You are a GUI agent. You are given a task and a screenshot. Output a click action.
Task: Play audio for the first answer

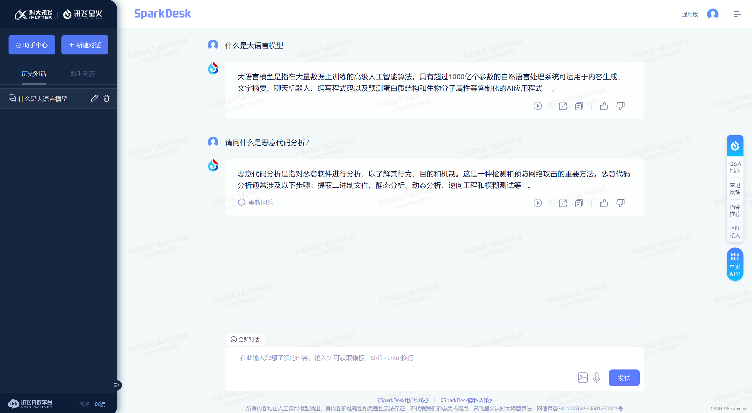click(537, 106)
